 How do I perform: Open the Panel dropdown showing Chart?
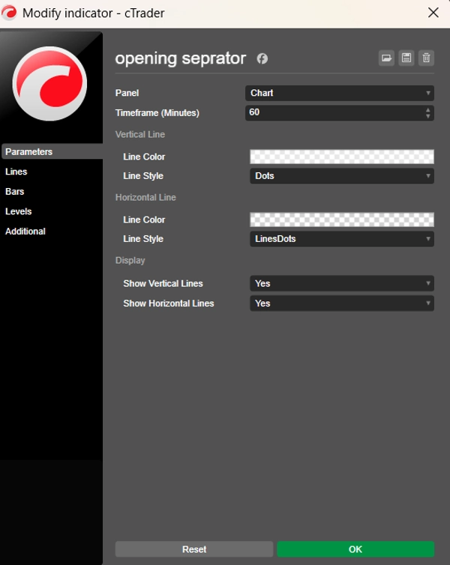click(340, 93)
